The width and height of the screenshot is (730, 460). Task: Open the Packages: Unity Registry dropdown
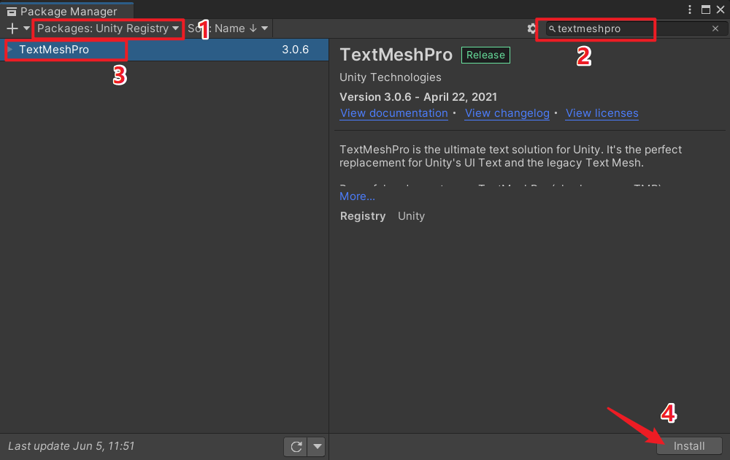tap(108, 28)
